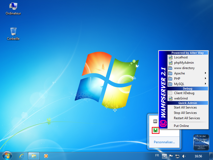Click the green WampServer tray icon

155,130
